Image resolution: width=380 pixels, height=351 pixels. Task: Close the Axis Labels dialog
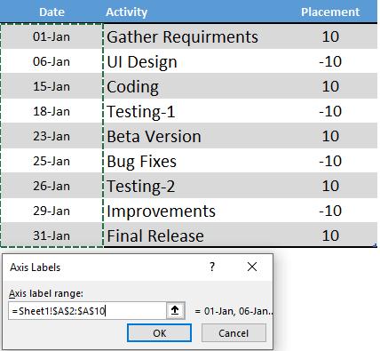pos(252,267)
